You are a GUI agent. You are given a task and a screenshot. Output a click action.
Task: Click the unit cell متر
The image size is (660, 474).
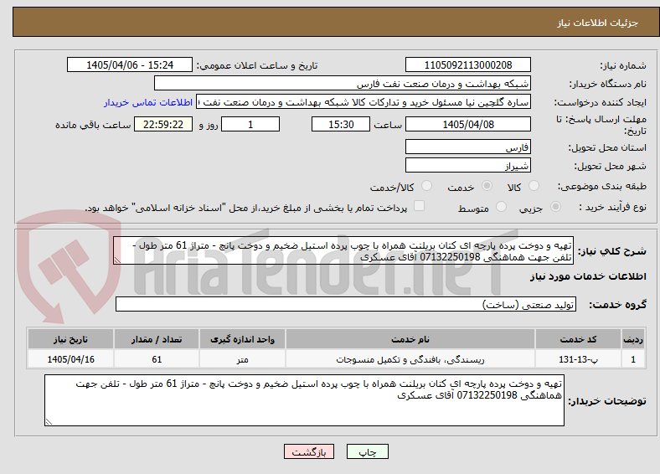[242, 359]
